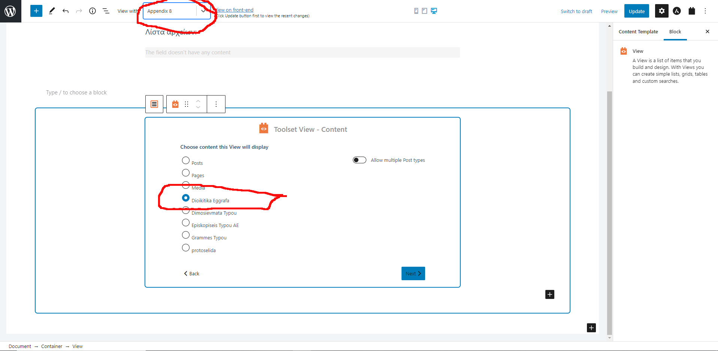718x351 pixels.
Task: Click the WordPress logo icon
Action: coord(10,11)
